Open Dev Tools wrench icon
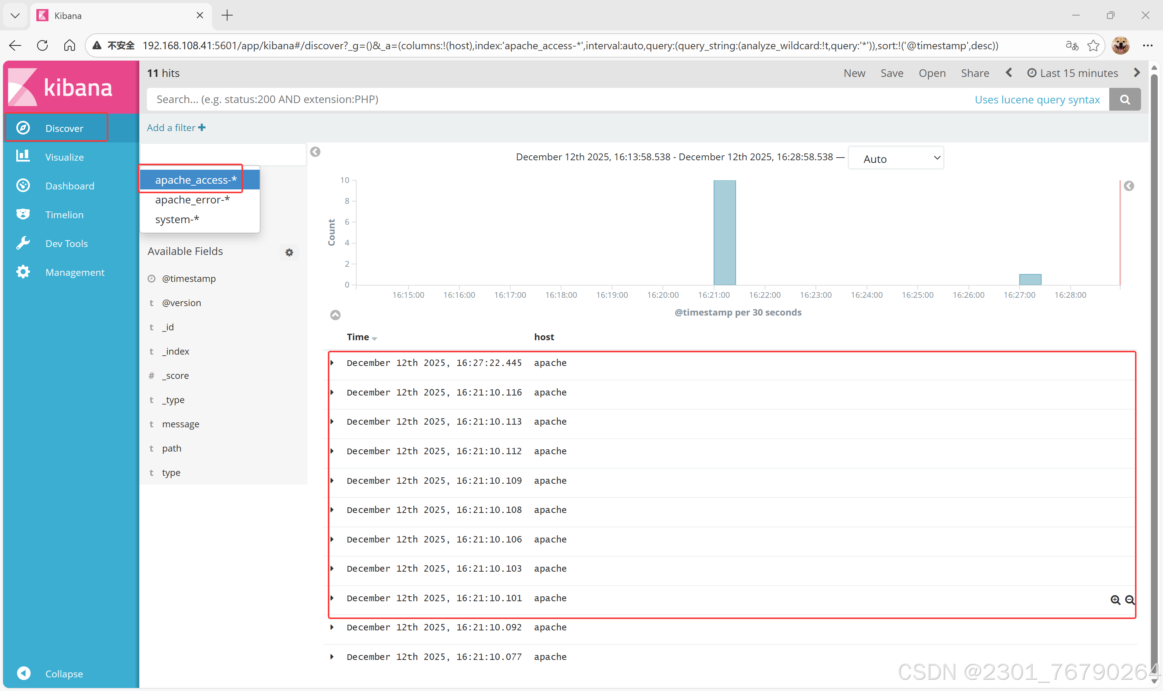This screenshot has width=1163, height=691. pos(23,242)
